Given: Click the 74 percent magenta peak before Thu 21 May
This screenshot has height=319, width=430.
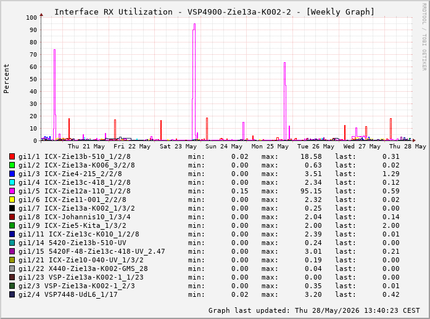Looking at the screenshot, I should point(54,50).
